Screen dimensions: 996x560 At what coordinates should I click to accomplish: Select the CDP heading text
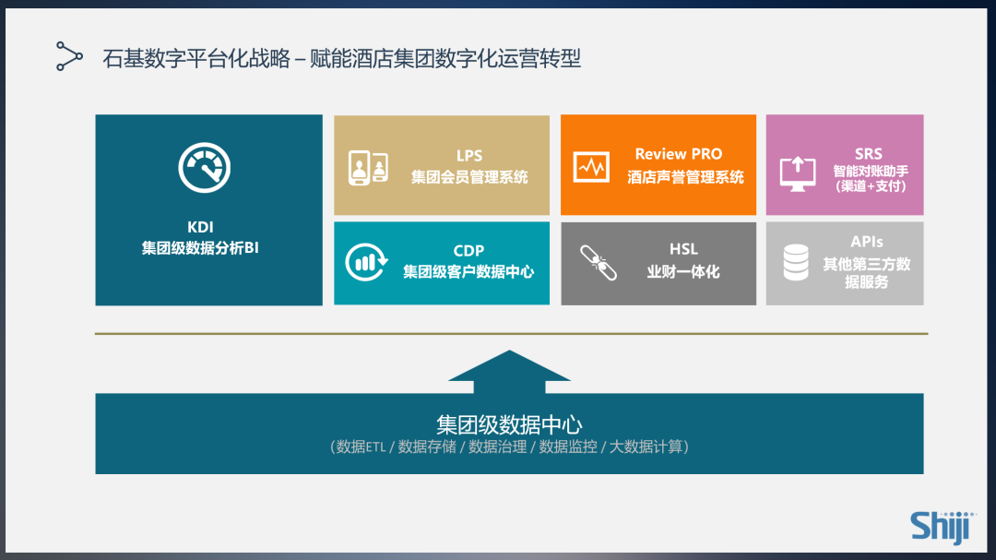click(468, 250)
